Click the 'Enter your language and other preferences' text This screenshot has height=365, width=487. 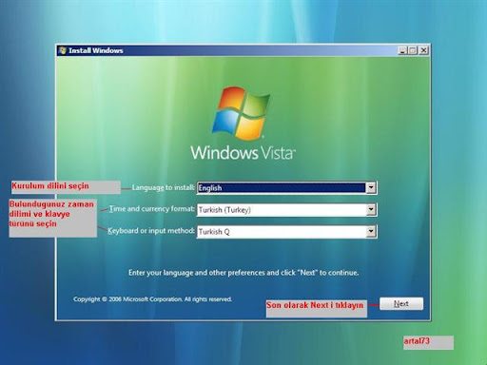click(x=243, y=273)
